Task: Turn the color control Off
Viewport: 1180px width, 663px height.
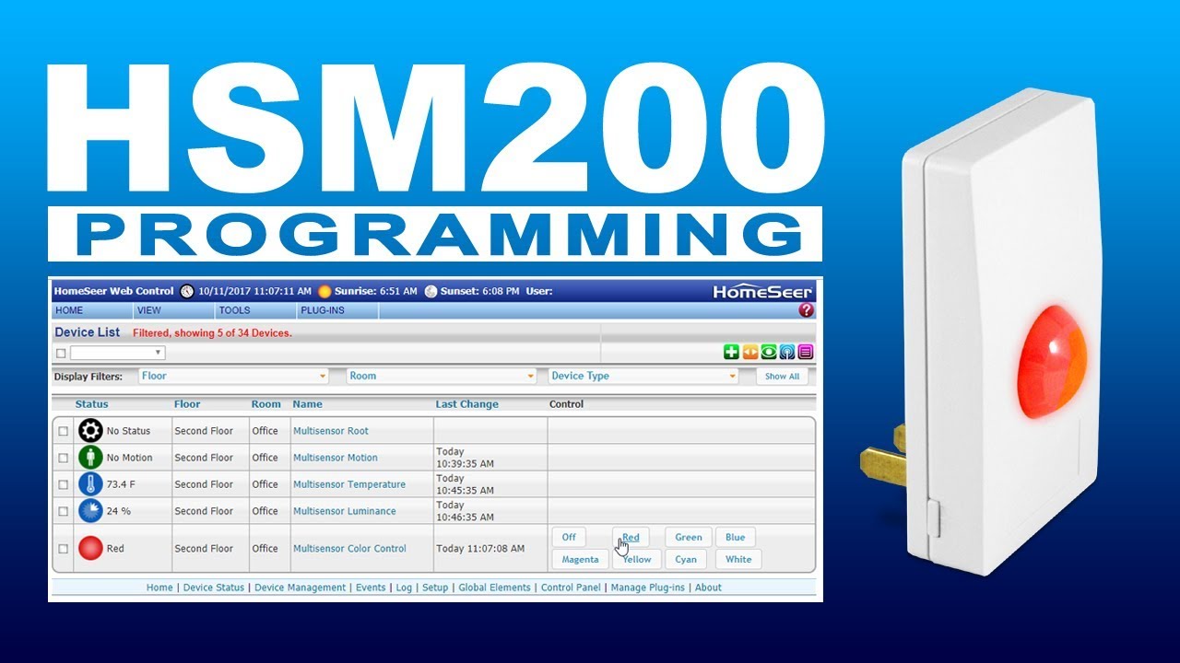Action: point(569,537)
